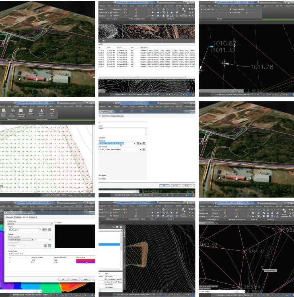
Task: Switch to Statistics tab in Surface Properties dialog
Action: coord(32,217)
